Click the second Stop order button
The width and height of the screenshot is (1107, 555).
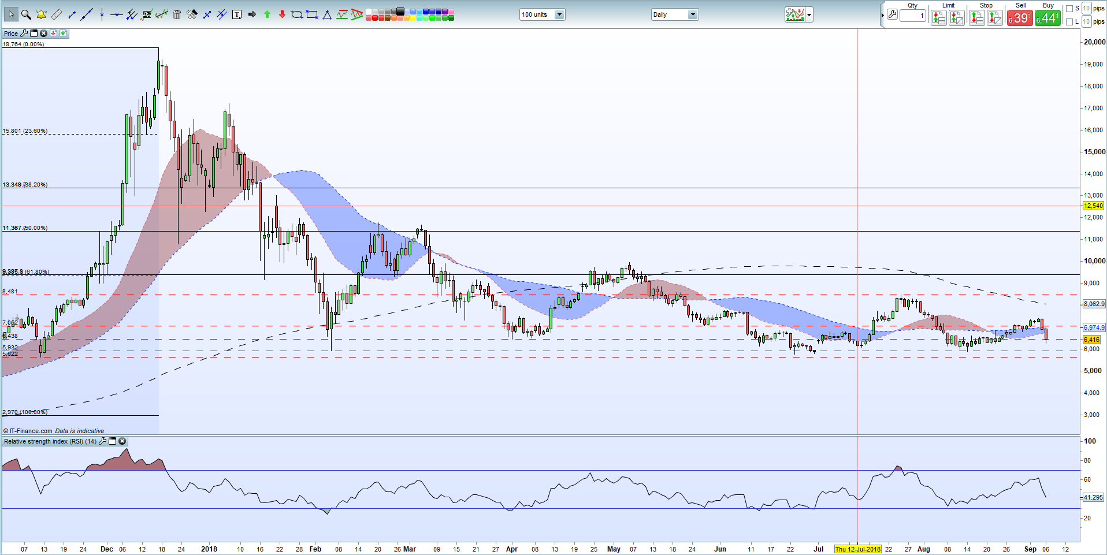point(995,18)
